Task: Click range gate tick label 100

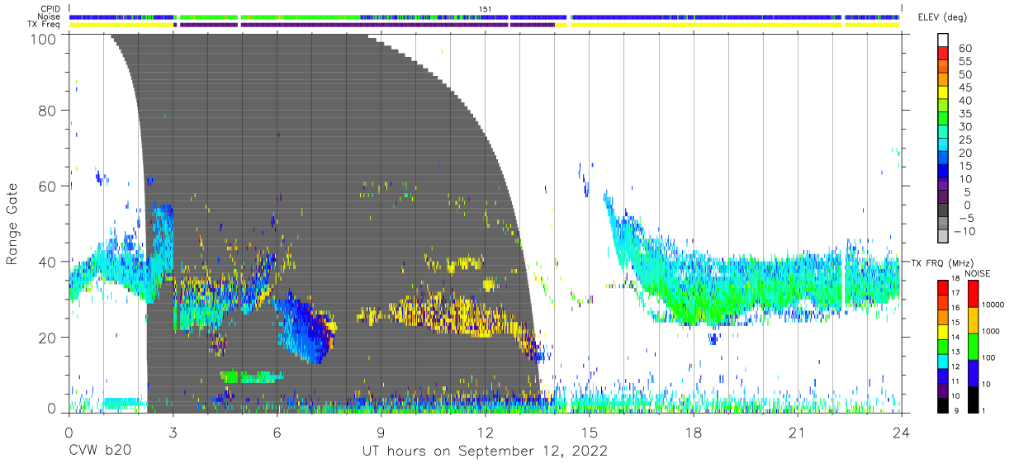Action: [43, 39]
